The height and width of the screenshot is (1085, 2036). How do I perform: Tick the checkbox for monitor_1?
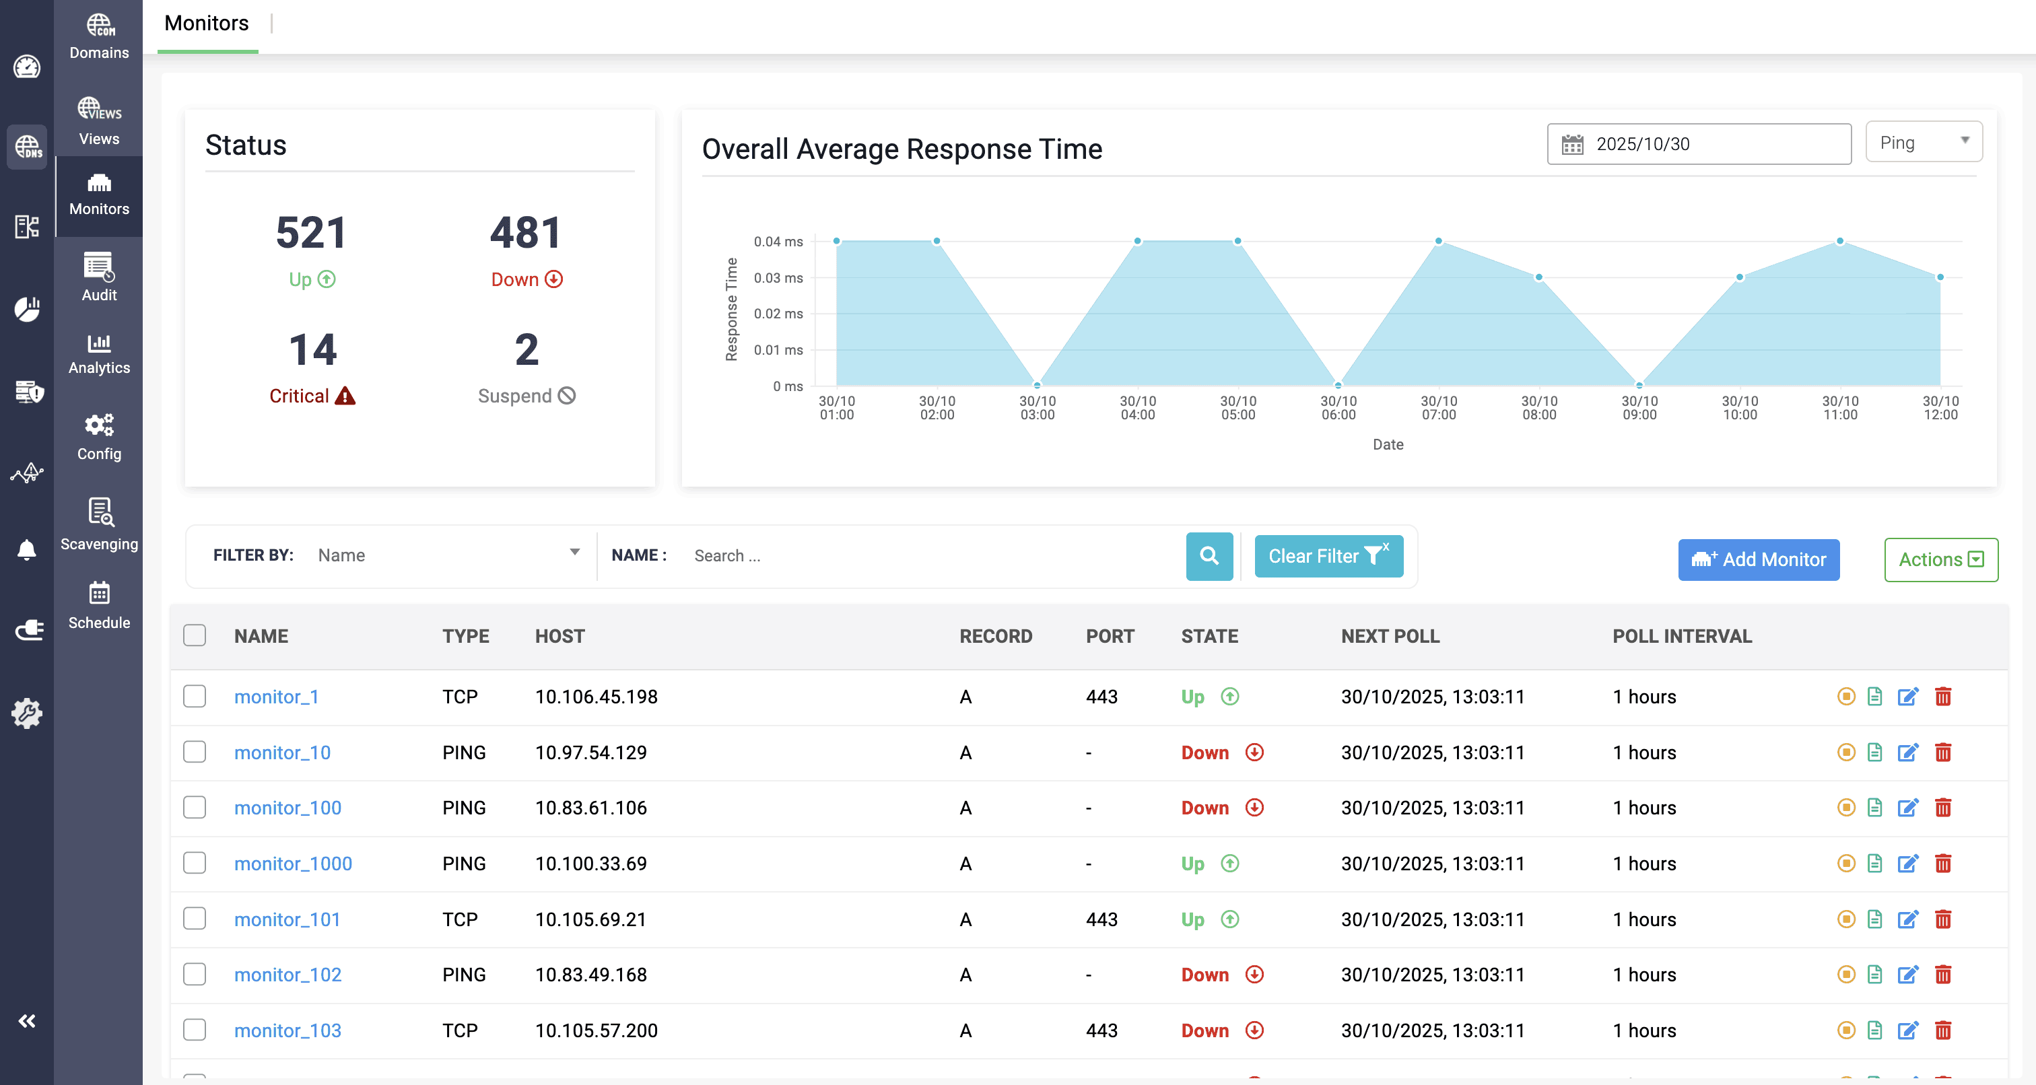point(195,696)
